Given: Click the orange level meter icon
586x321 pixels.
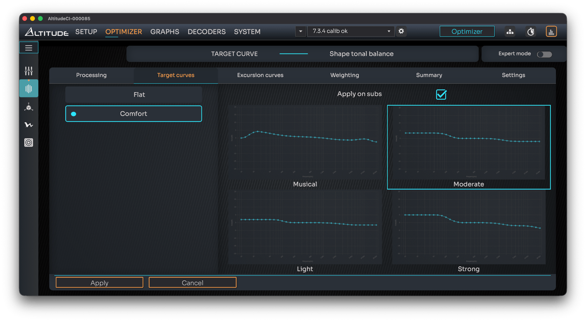Looking at the screenshot, I should (x=551, y=32).
